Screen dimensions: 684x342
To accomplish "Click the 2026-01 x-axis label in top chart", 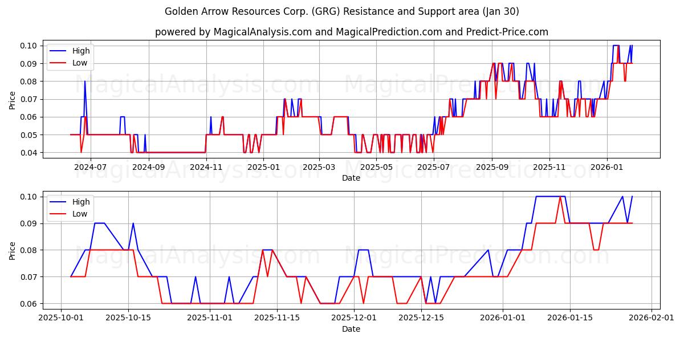I will 607,168.
